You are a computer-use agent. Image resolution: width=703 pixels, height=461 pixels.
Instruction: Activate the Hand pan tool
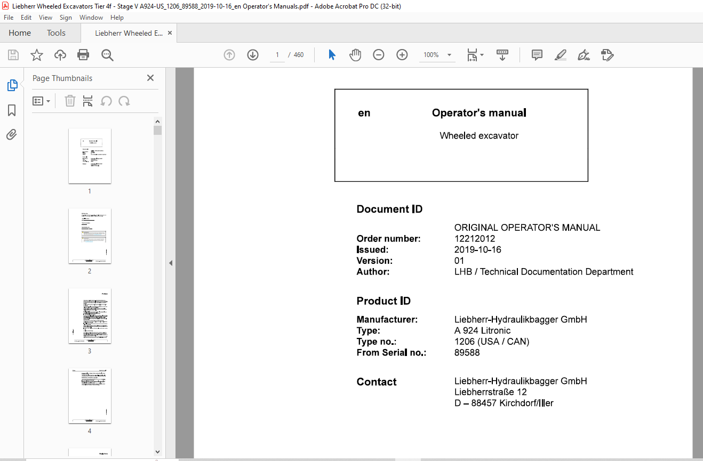pos(355,55)
